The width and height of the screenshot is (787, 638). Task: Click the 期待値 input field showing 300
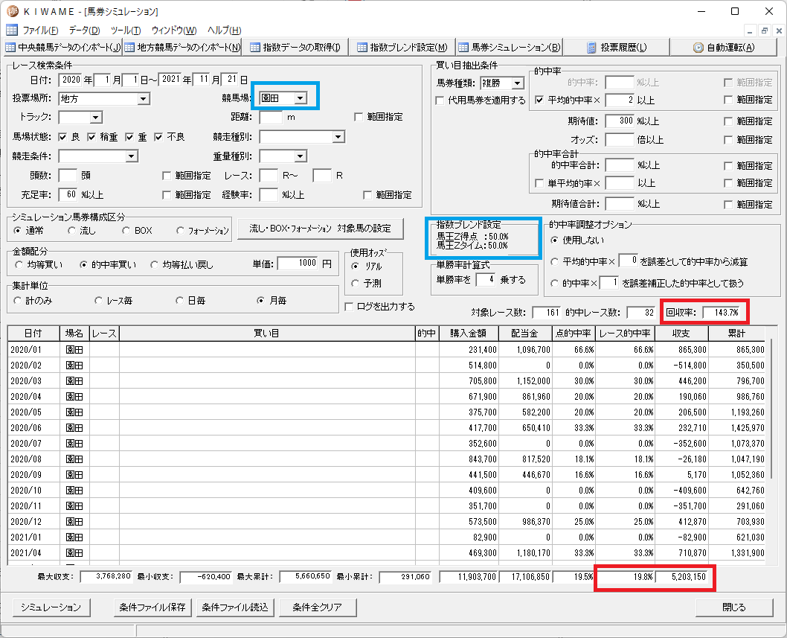(x=620, y=121)
